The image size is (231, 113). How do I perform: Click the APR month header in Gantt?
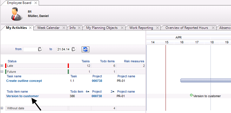(178, 38)
